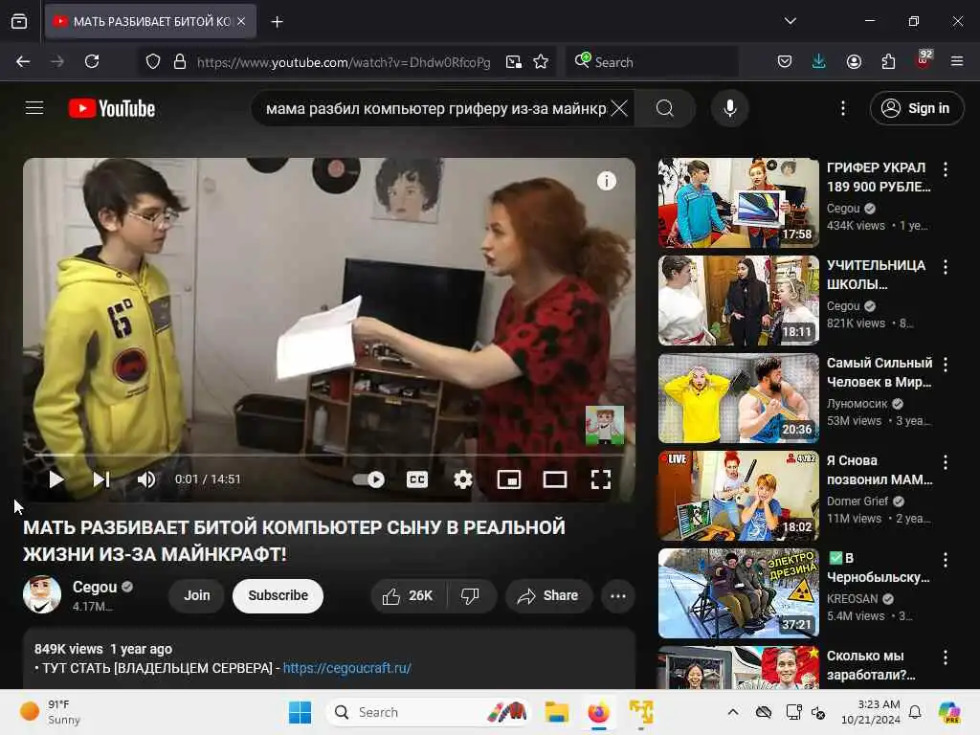This screenshot has height=735, width=980.
Task: Open Я Снова позвонил МАМ video
Action: click(738, 496)
